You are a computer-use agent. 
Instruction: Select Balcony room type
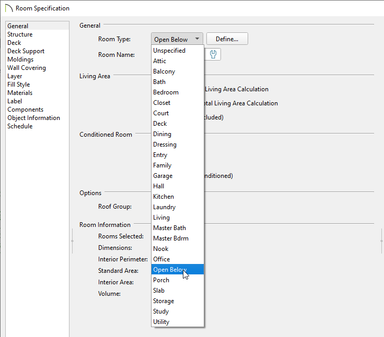point(178,71)
